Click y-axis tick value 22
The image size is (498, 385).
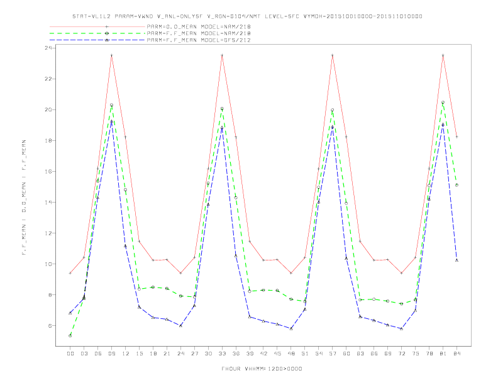tap(48, 79)
